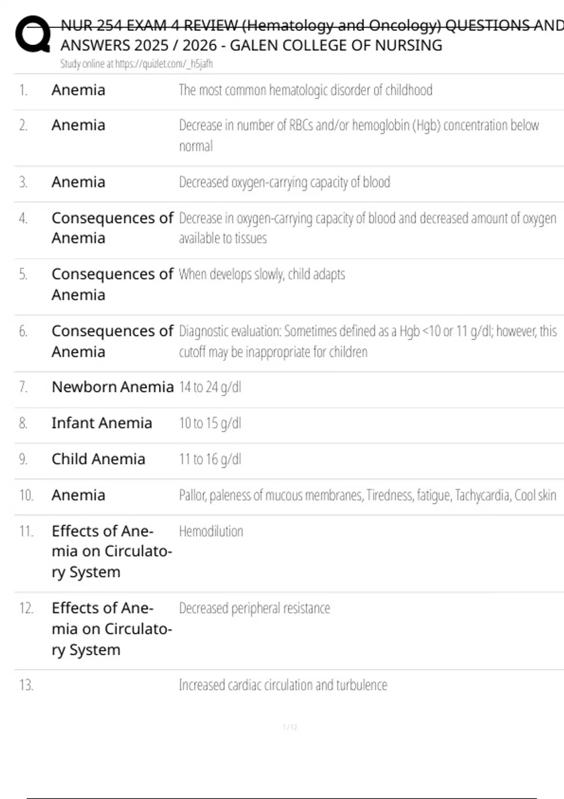Screen dimensions: 564x799
Task: Click "Decreased peripheral resistance" definition
Action: pos(254,608)
